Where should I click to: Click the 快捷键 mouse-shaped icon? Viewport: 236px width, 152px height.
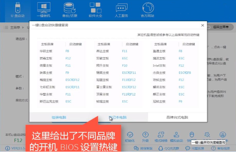coord(192,135)
